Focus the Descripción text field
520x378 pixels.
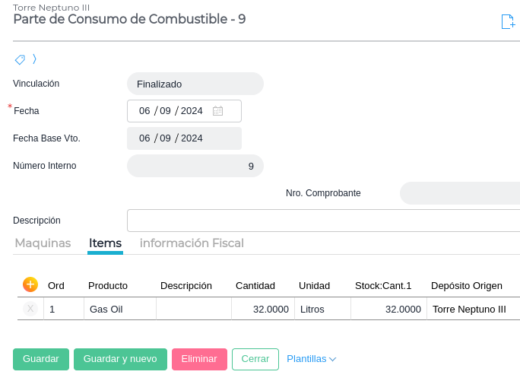click(323, 221)
